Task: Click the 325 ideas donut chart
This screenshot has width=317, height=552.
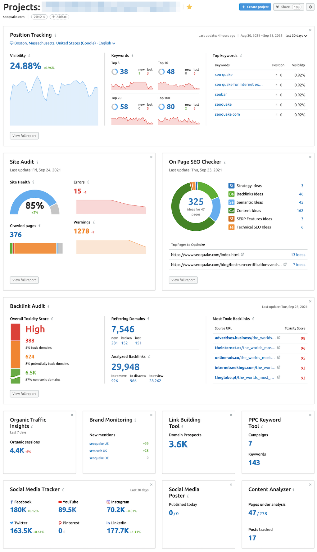Action: (x=196, y=206)
